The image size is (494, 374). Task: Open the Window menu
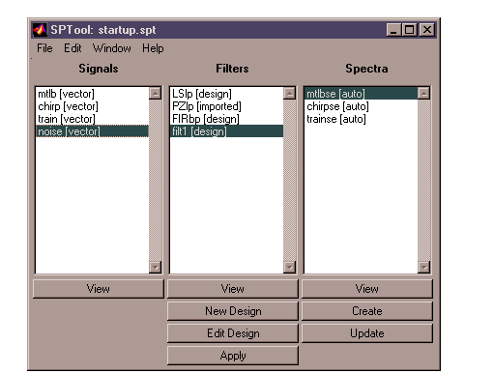(112, 48)
